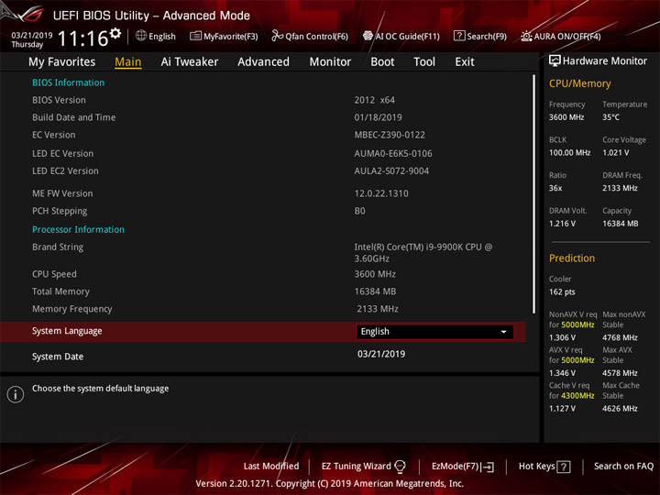Click Cache V req value 1.127 V

(x=562, y=408)
